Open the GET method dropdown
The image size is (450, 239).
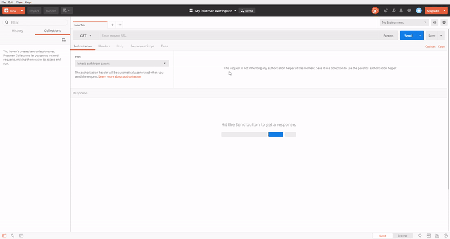coord(86,35)
